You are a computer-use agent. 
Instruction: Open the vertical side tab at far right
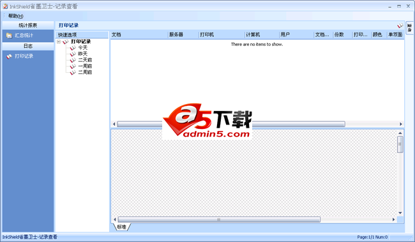point(409,28)
